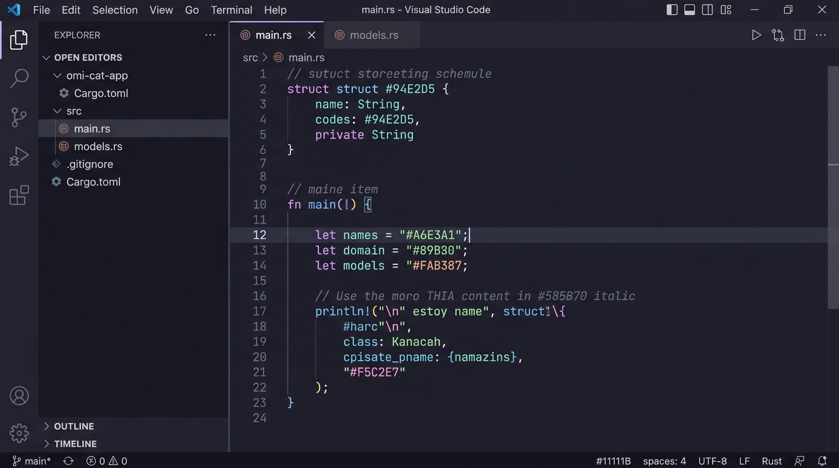This screenshot has width=839, height=468.
Task: Open changes compare icon in editor toolbar
Action: pos(778,35)
